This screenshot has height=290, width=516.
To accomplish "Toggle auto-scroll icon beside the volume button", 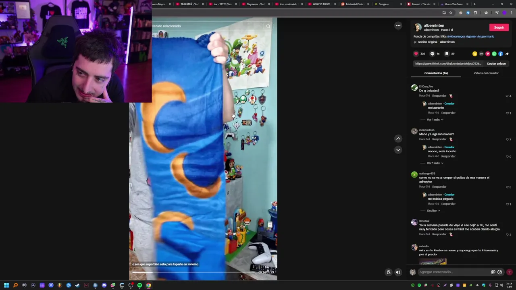I will (389, 272).
